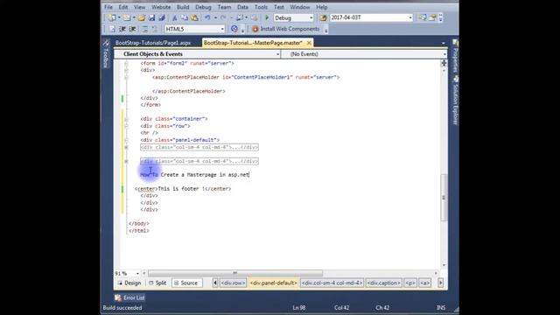The width and height of the screenshot is (560, 315).
Task: Click the Find in Files icon beside date box
Action: 323,17
